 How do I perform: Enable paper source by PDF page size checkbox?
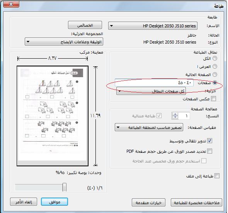point(209,151)
